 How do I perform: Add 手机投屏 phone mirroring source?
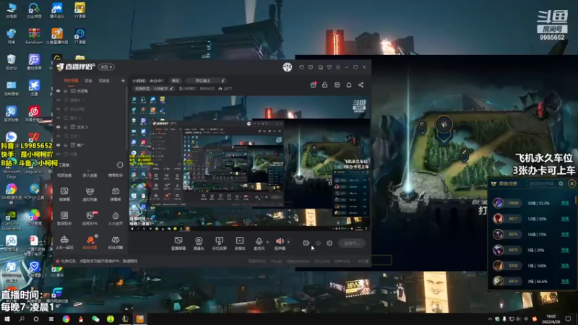pos(220,243)
